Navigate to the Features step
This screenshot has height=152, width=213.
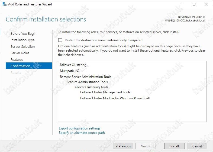coord(17,60)
